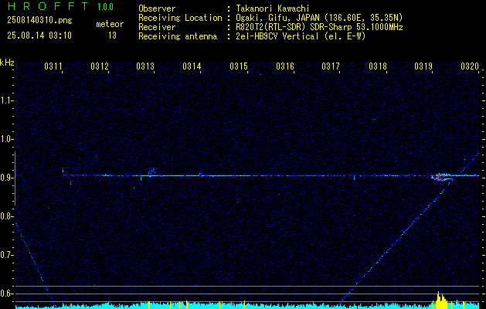Image resolution: width=486 pixels, height=309 pixels.
Task: Click the 0319 time marker
Action: pos(423,66)
